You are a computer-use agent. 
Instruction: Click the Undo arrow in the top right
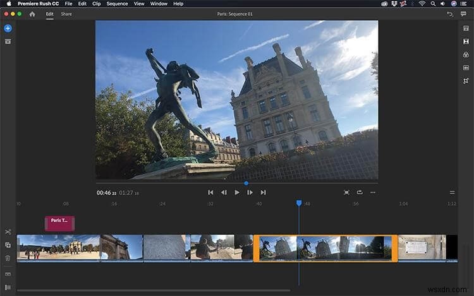click(450, 14)
